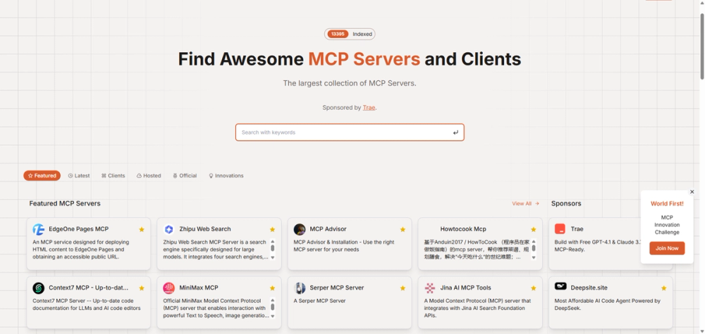The height and width of the screenshot is (334, 705).
Task: Click 'A Serper MCP Server' description text
Action: [319, 301]
